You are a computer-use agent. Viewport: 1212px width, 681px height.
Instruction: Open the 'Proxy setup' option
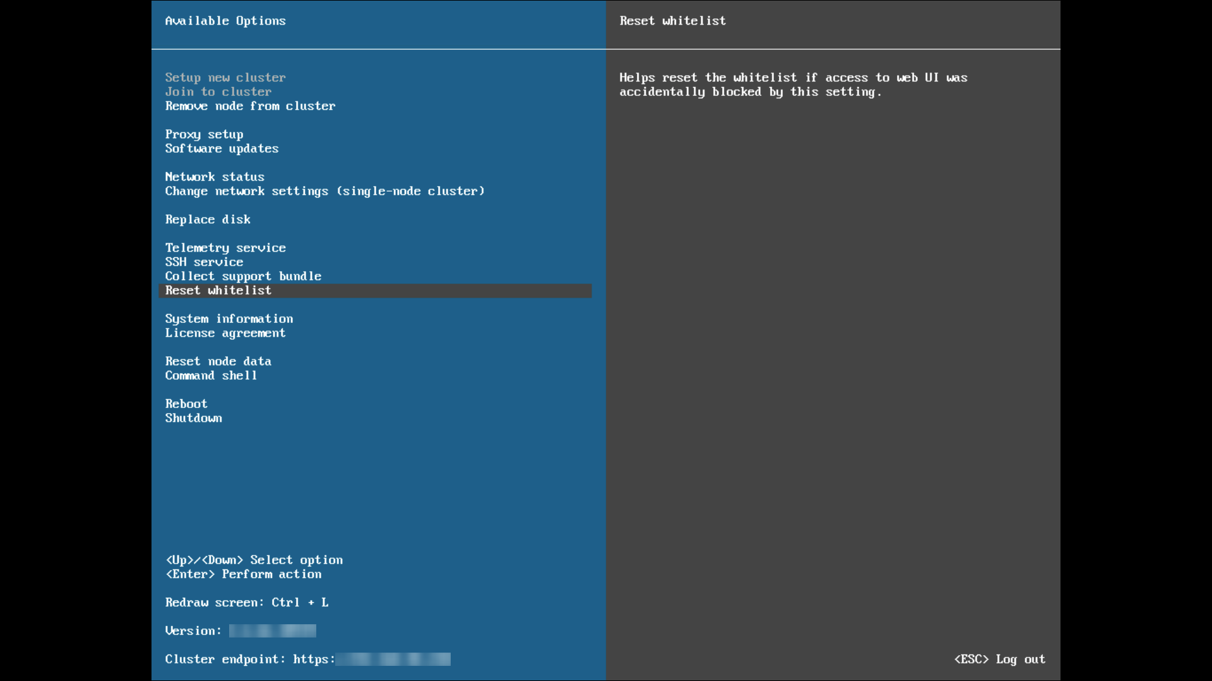(205, 134)
